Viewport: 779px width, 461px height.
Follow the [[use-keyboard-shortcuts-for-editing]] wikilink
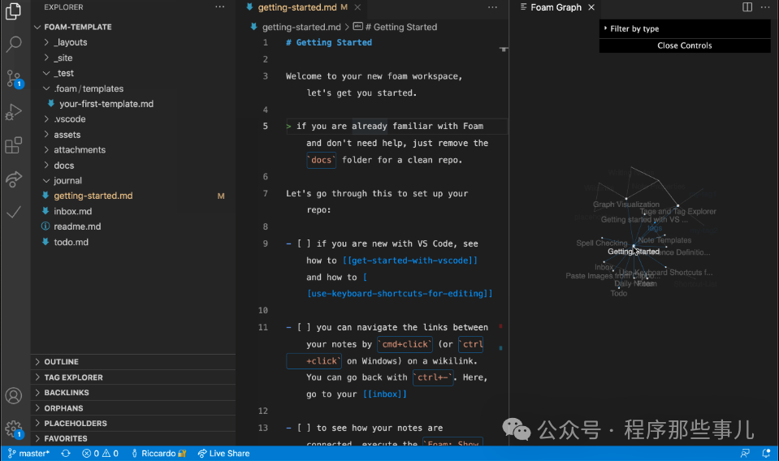[400, 294]
